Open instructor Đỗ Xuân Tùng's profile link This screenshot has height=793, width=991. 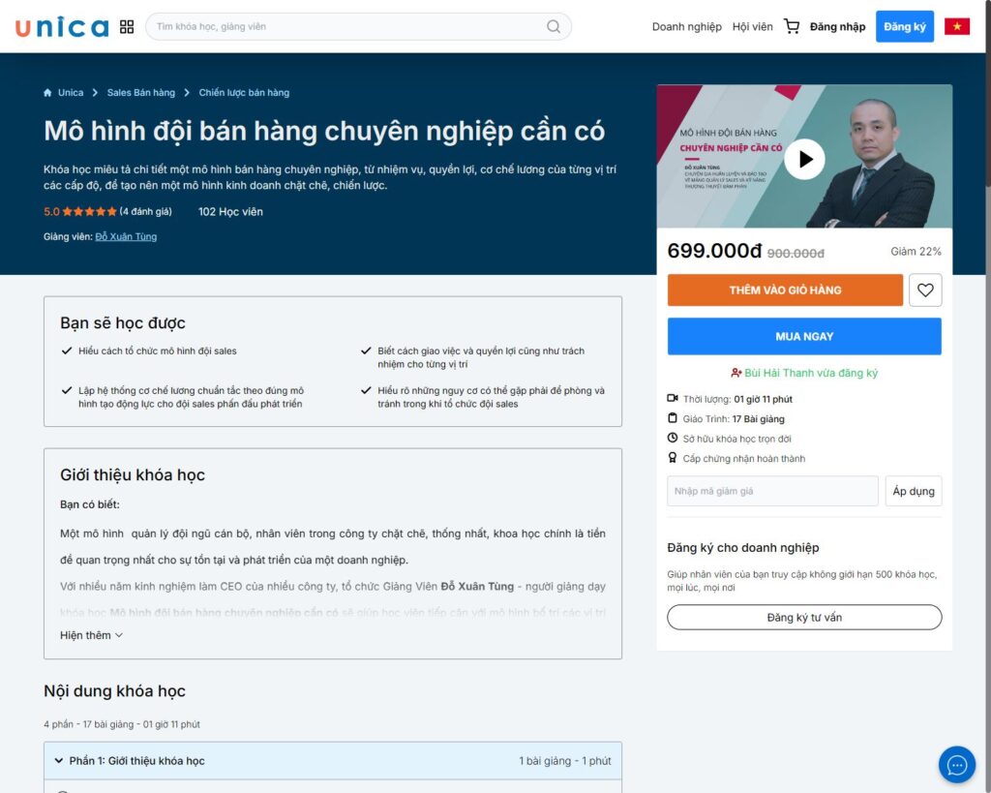[126, 236]
